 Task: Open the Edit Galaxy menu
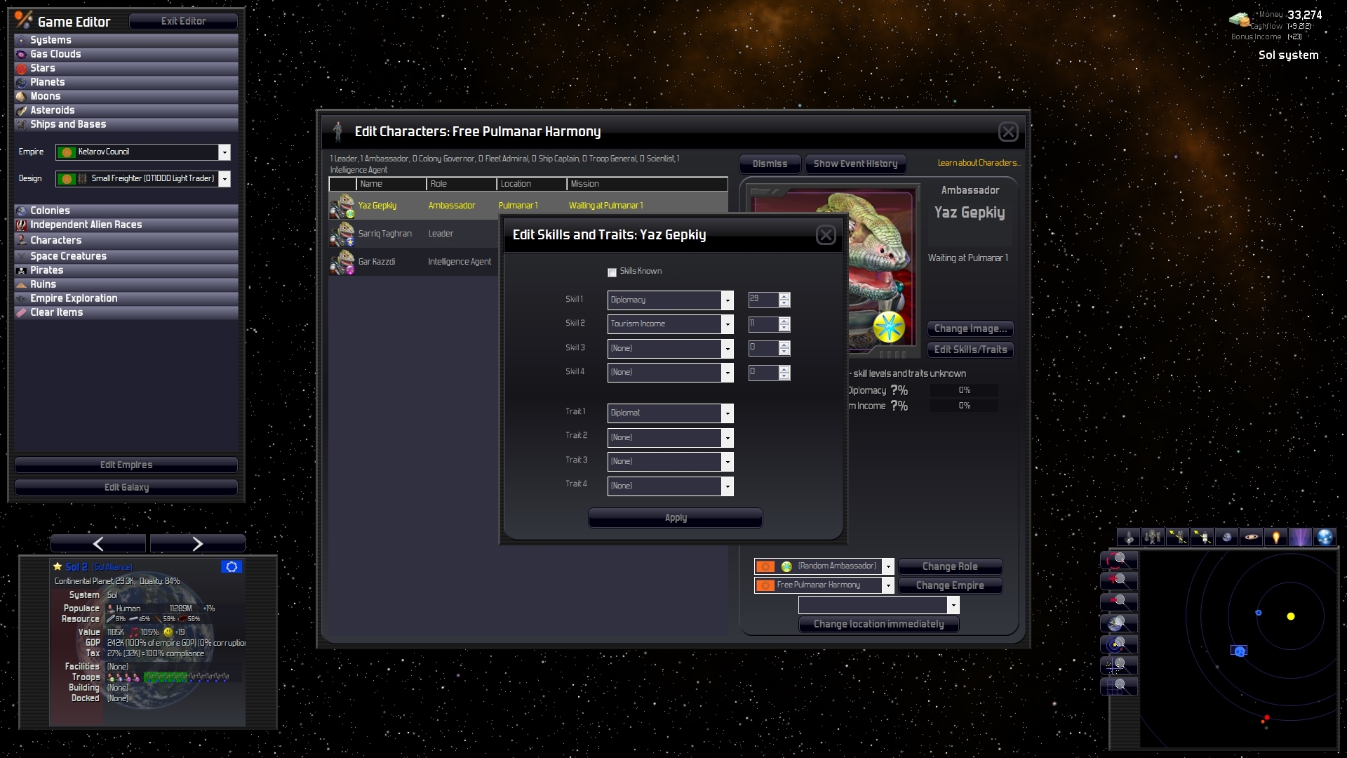(x=126, y=486)
